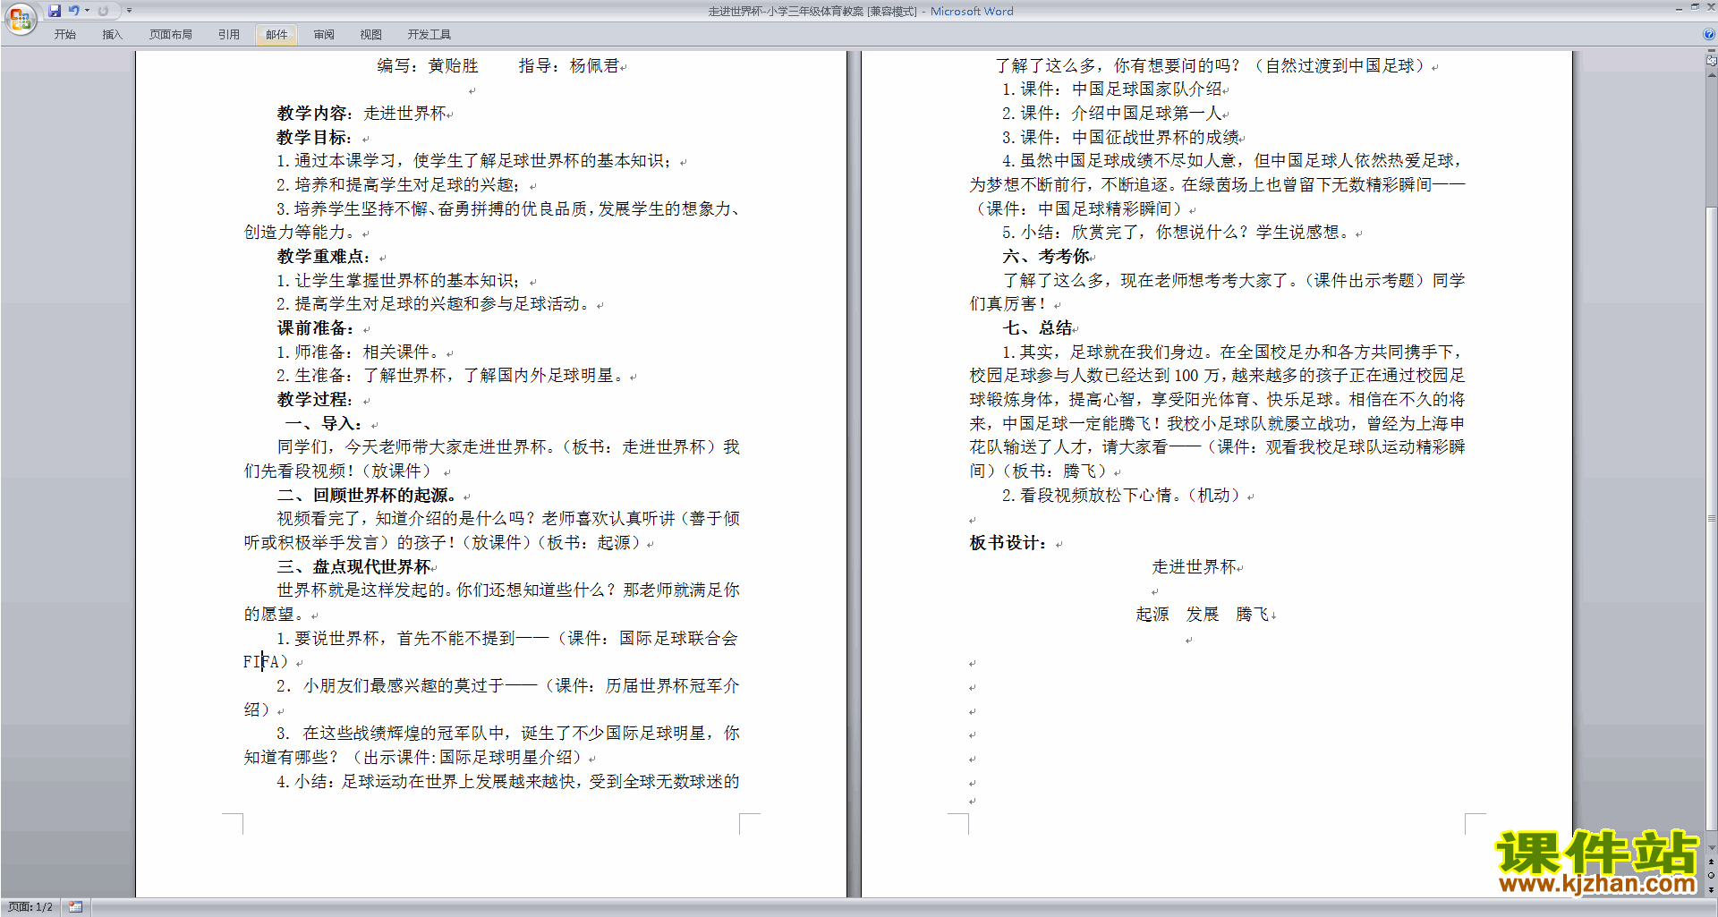Click line 2. 看段视频放松下心情
This screenshot has height=917, width=1718.
(x=1124, y=496)
